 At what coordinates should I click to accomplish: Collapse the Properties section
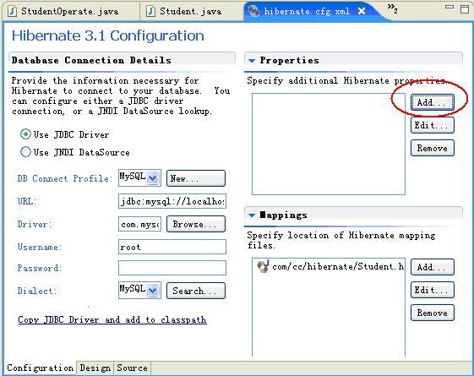(252, 61)
